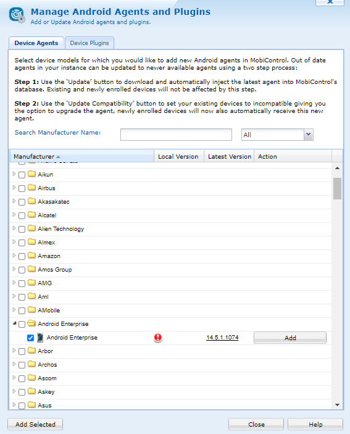The image size is (350, 434).
Task: Expand the Alien Technology tree node
Action: (14, 228)
